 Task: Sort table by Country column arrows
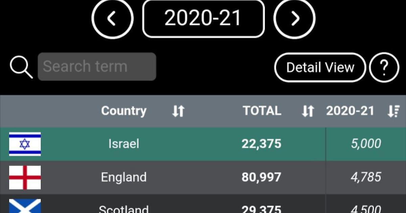[x=178, y=111]
